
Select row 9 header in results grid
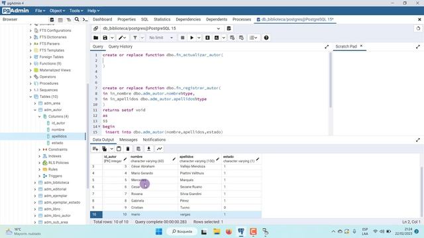(96, 208)
